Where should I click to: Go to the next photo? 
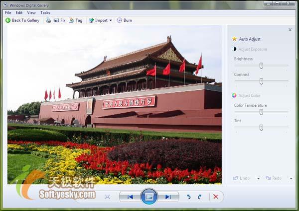(x=168, y=197)
